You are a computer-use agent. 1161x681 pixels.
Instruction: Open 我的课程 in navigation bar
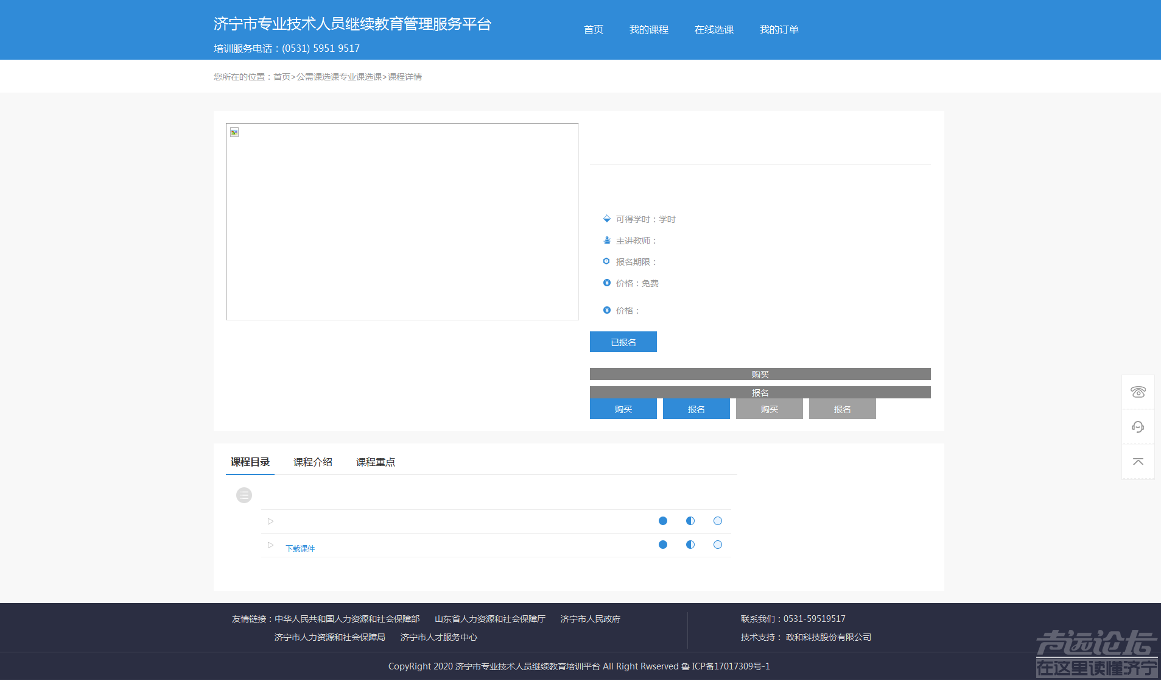[649, 30]
